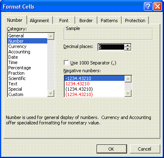The image size is (164, 158).
Task: Pick the Date category
Action: [28, 57]
